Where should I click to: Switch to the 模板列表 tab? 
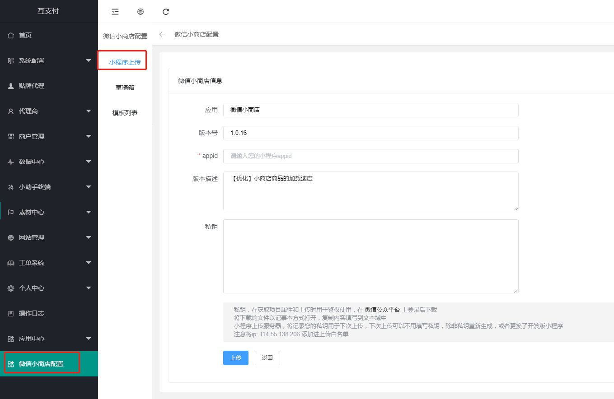125,113
